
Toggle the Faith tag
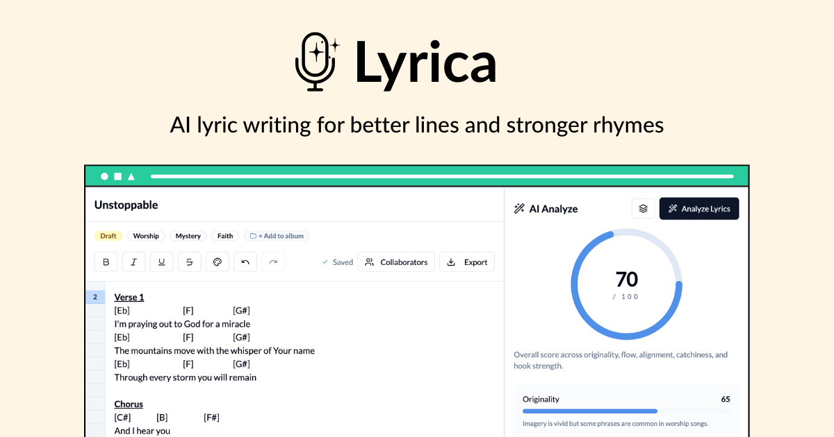[x=224, y=236]
